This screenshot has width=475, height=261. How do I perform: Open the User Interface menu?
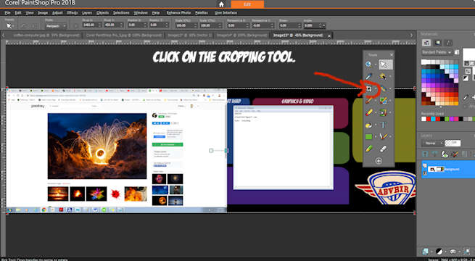pyautogui.click(x=226, y=13)
